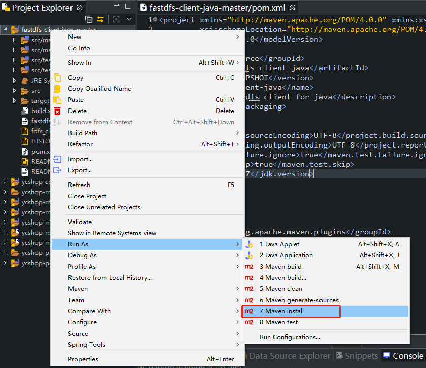Click m2 icon beside Maven build

point(249,267)
